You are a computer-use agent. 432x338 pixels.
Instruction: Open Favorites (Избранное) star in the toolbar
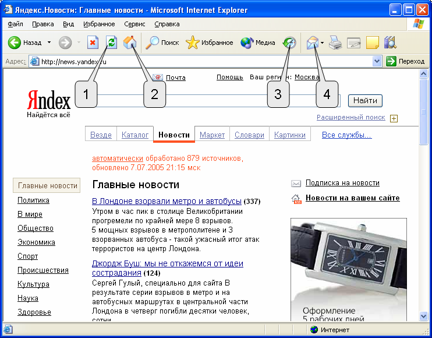click(x=210, y=43)
